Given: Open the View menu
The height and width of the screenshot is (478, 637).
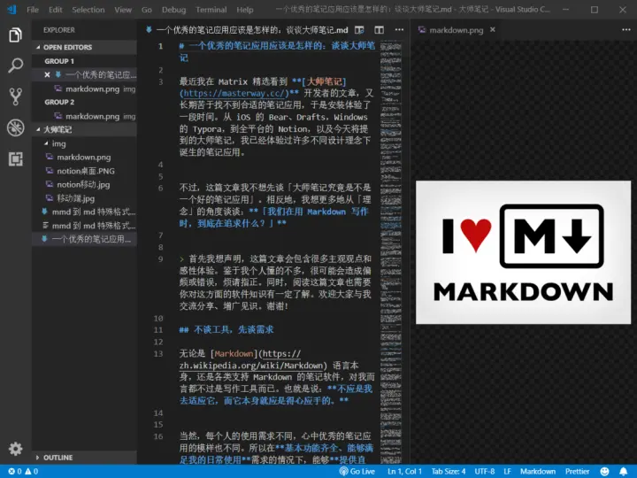Looking at the screenshot, I should tap(123, 10).
